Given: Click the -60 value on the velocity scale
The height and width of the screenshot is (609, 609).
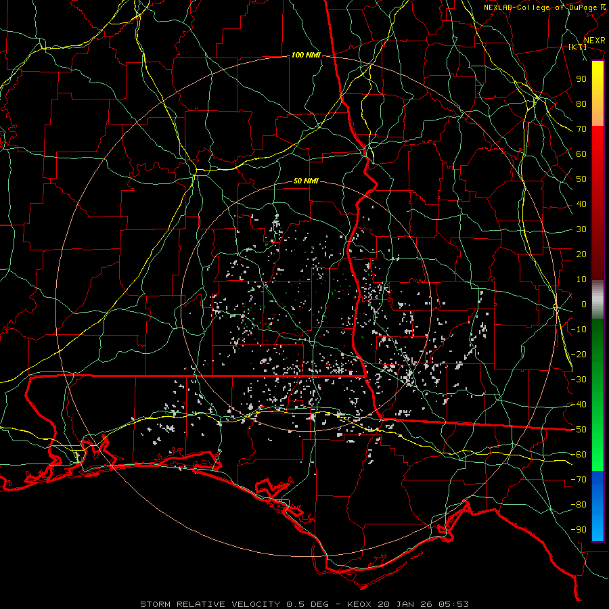Looking at the screenshot, I should [579, 455].
